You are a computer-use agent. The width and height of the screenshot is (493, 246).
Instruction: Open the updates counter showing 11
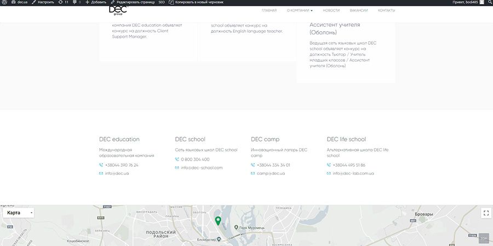click(63, 3)
